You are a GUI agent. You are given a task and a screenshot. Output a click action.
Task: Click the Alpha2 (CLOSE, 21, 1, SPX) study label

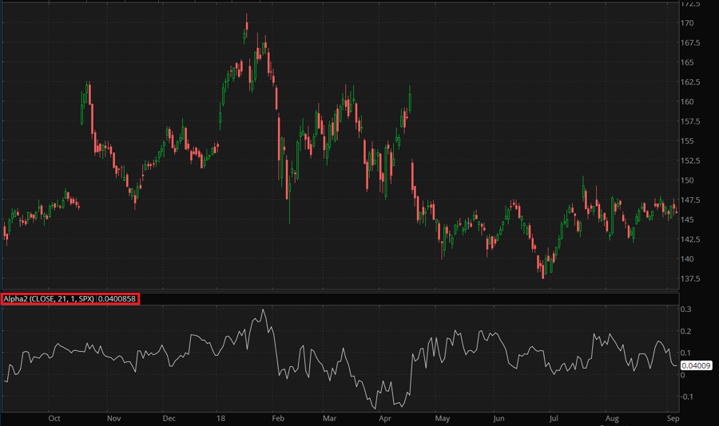point(49,298)
